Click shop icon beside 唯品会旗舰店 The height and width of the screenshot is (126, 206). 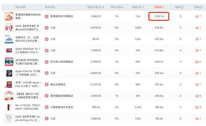47,85
